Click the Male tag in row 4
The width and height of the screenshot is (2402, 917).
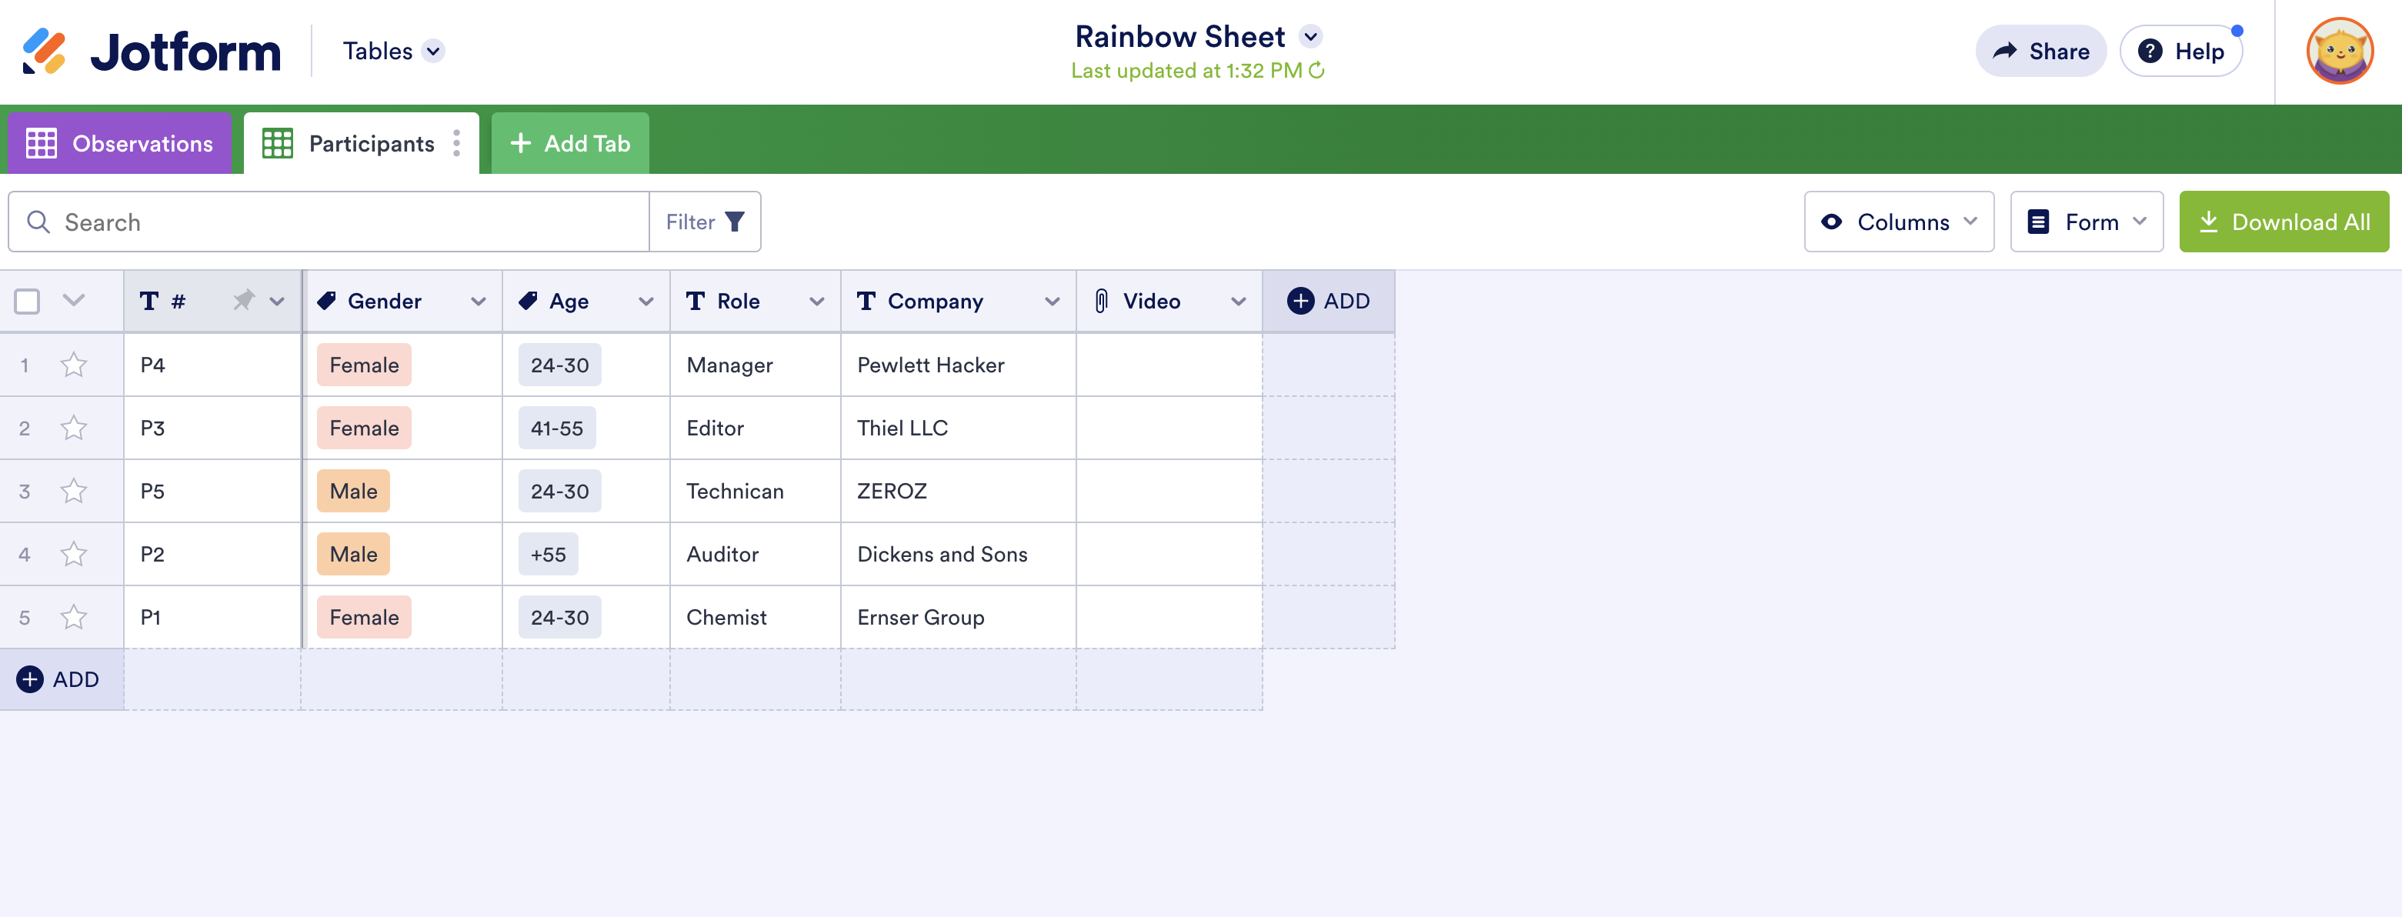click(x=353, y=555)
